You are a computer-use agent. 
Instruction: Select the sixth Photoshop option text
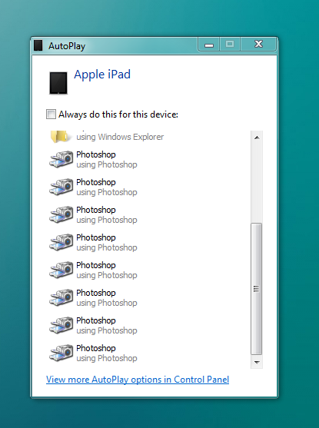[x=107, y=297]
